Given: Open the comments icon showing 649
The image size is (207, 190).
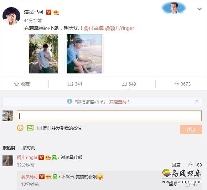Looking at the screenshot, I should click(124, 84).
